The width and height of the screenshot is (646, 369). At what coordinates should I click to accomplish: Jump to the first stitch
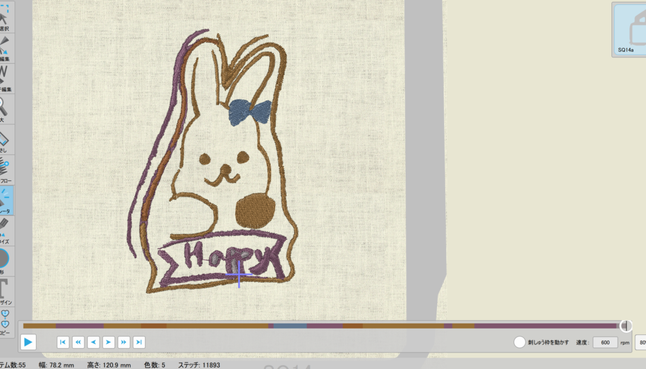coord(62,342)
